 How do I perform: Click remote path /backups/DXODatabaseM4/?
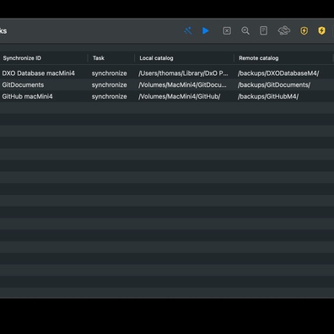(278, 73)
